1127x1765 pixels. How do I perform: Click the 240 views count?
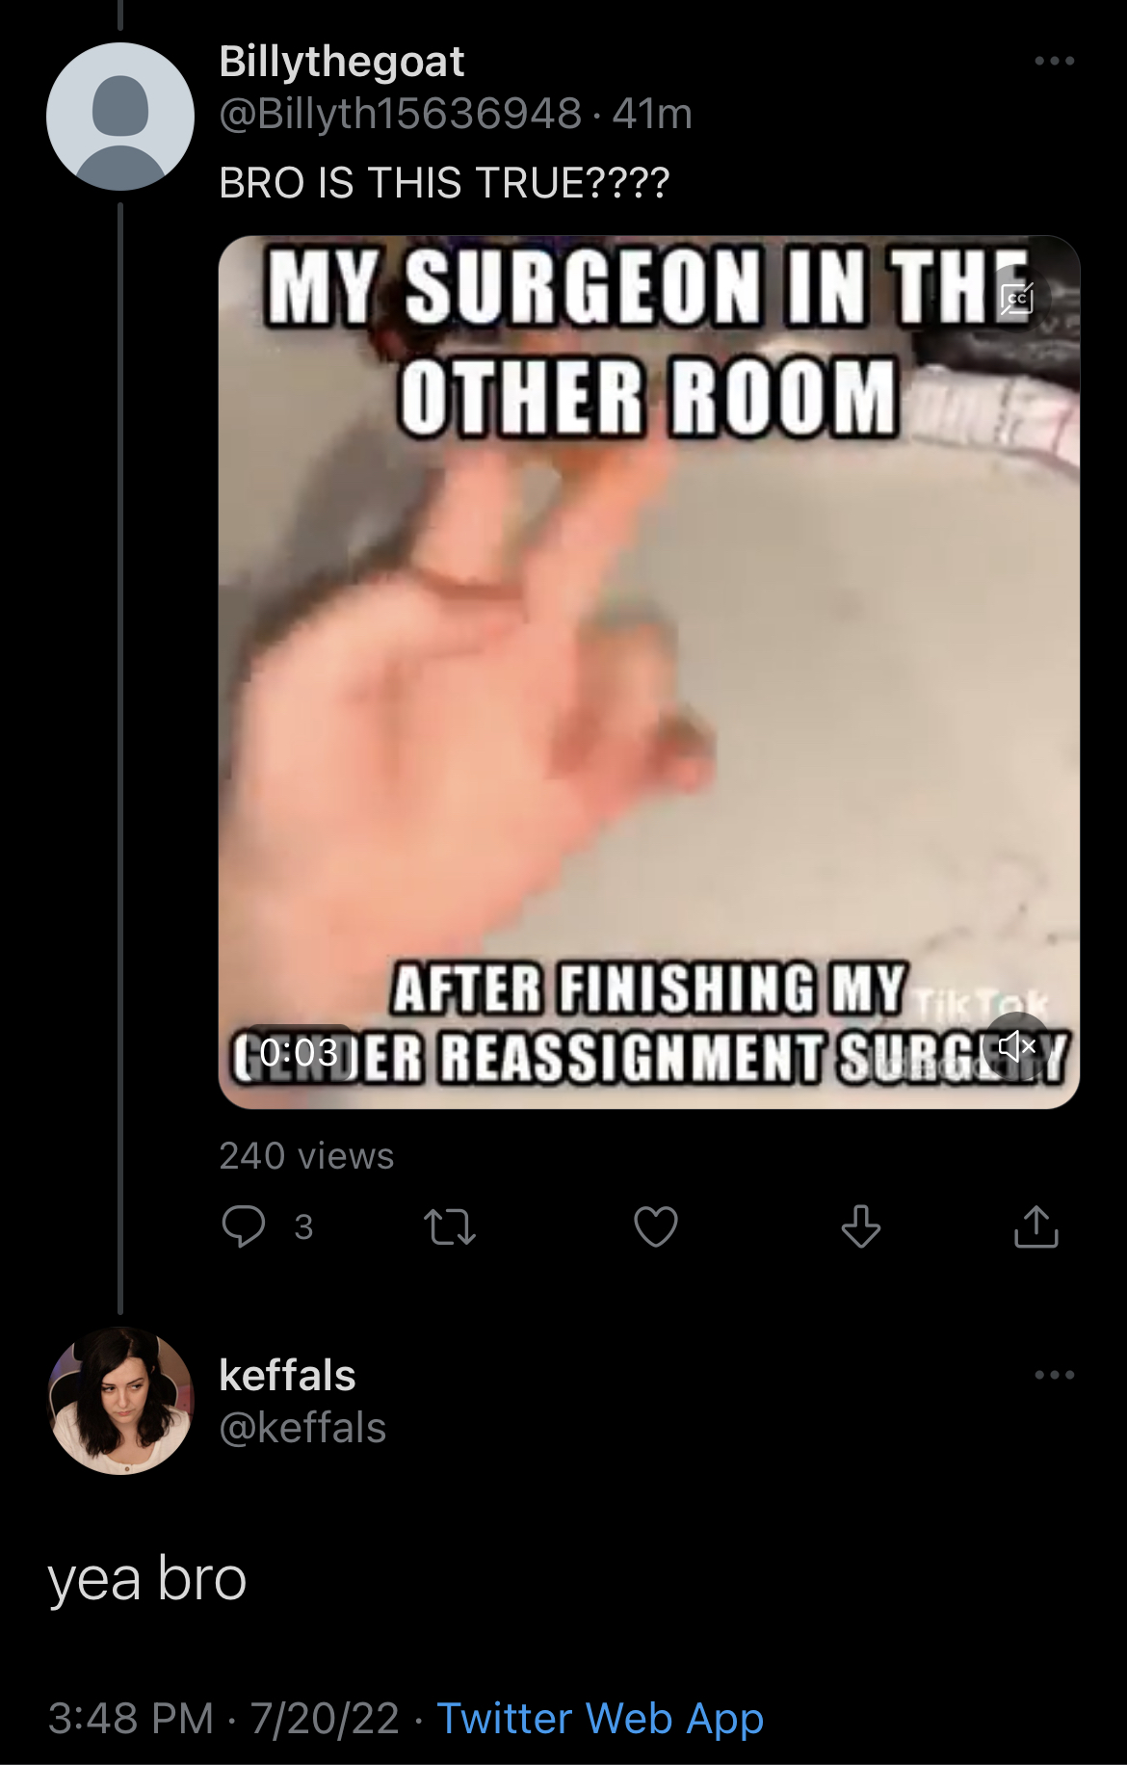coord(306,1156)
